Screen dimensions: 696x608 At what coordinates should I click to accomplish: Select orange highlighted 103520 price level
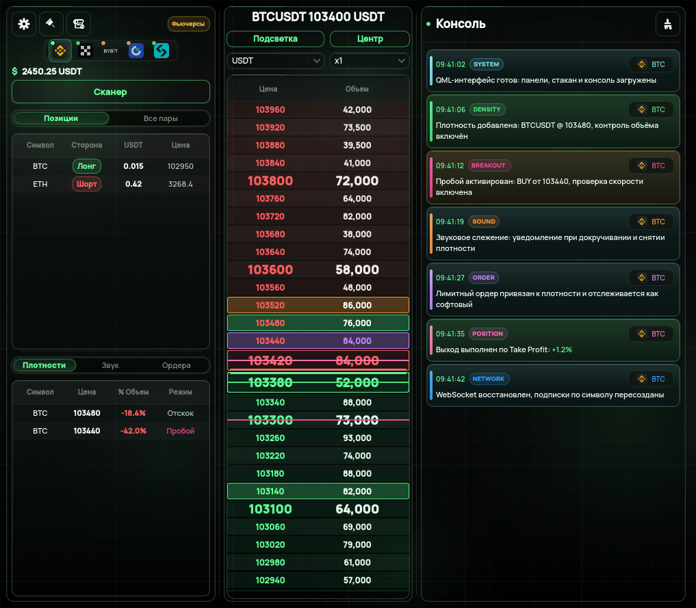[x=318, y=305]
